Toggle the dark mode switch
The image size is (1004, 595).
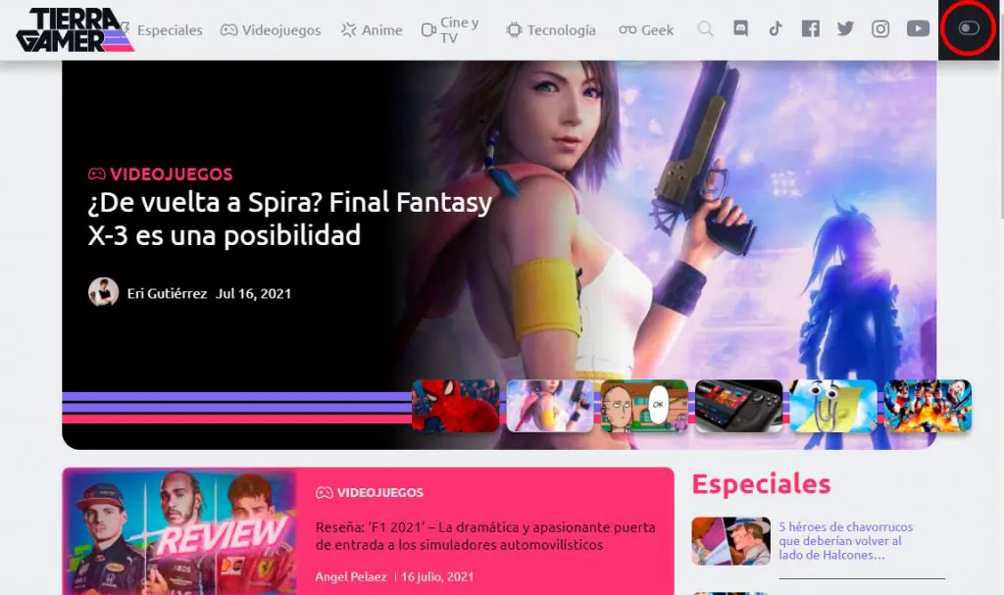click(x=969, y=28)
